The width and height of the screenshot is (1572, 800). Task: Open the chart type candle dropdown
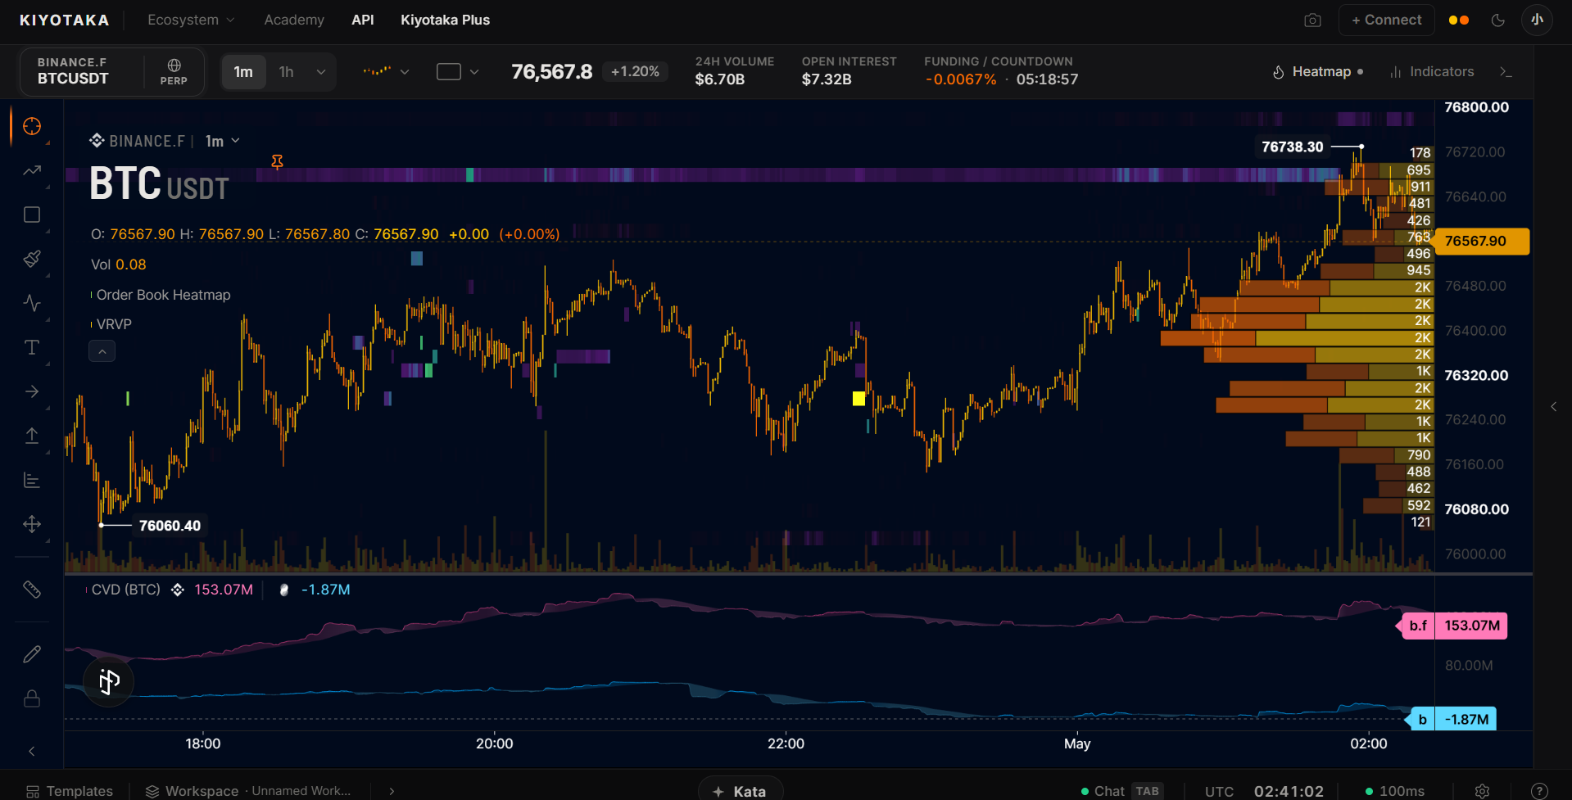point(386,72)
